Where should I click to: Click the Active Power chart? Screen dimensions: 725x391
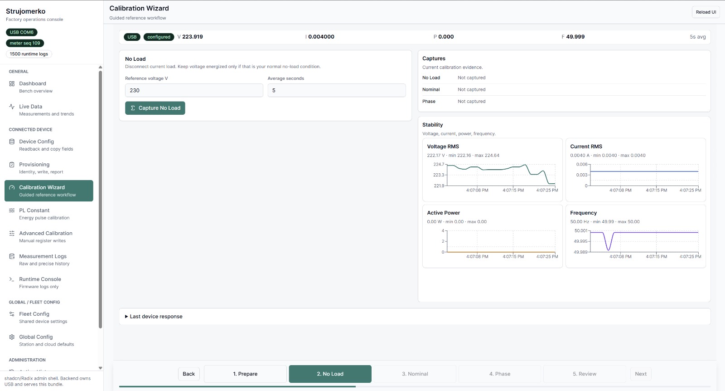[493, 236]
